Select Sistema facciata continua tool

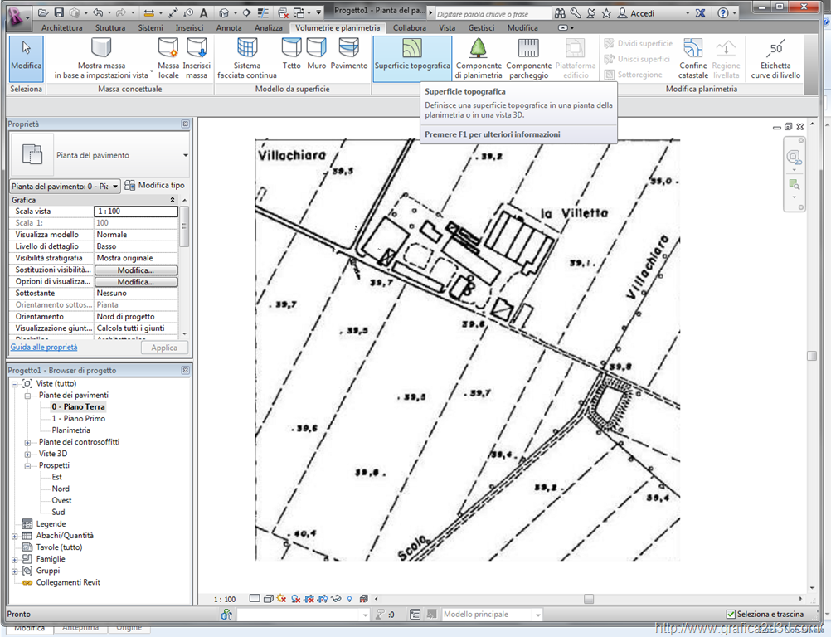pos(247,58)
